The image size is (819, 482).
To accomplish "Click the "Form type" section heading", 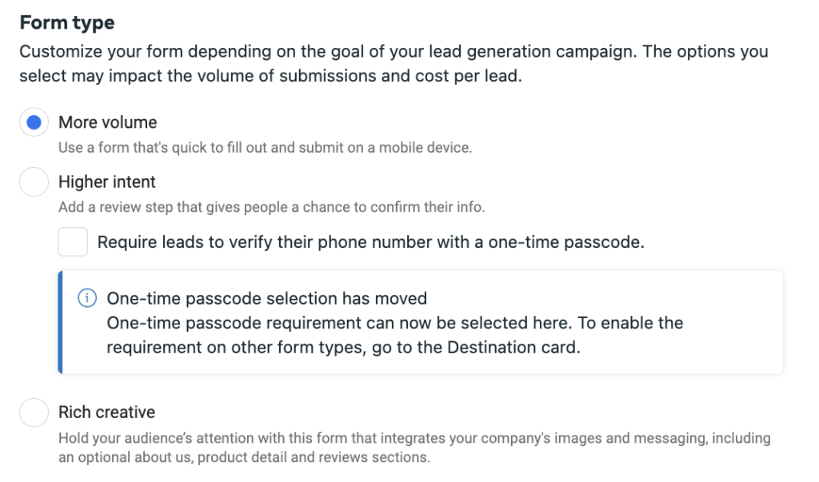I will (67, 22).
